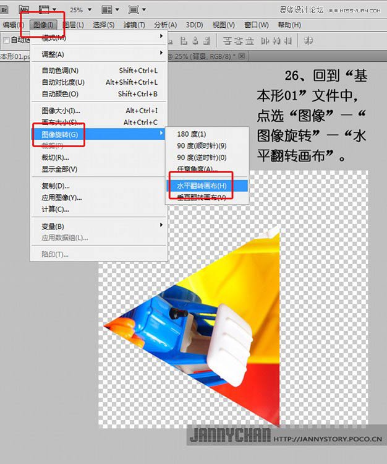The height and width of the screenshot is (464, 387).
Task: Expand the 变量(B) submenu arrow
Action: pyautogui.click(x=161, y=225)
